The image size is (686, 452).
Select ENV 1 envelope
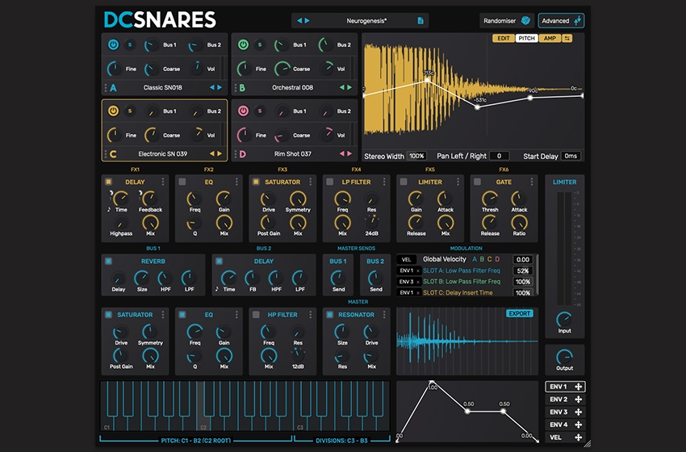click(565, 387)
